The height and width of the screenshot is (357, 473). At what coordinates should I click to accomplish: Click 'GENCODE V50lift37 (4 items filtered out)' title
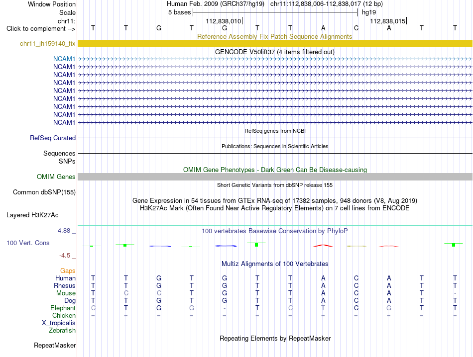(x=274, y=52)
